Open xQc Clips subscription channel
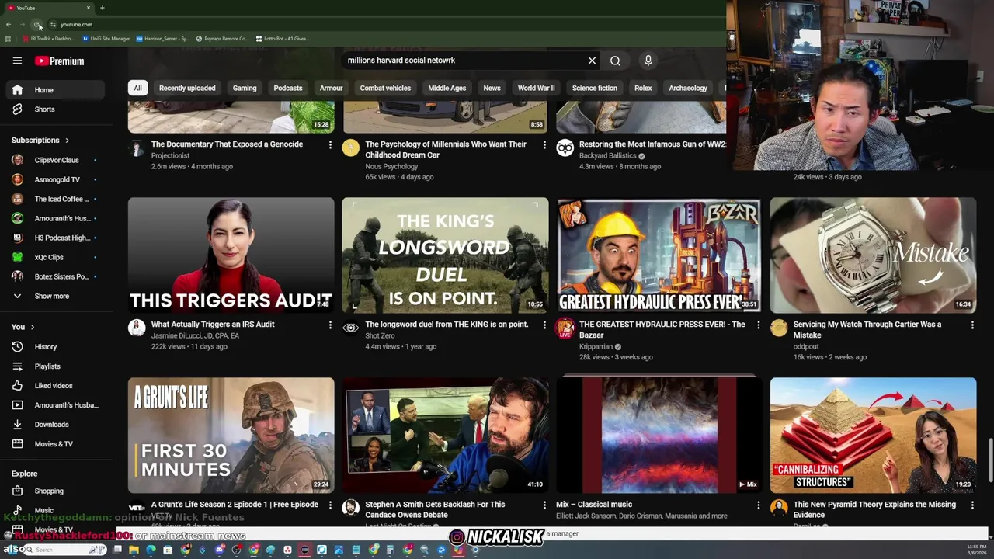 [x=54, y=257]
